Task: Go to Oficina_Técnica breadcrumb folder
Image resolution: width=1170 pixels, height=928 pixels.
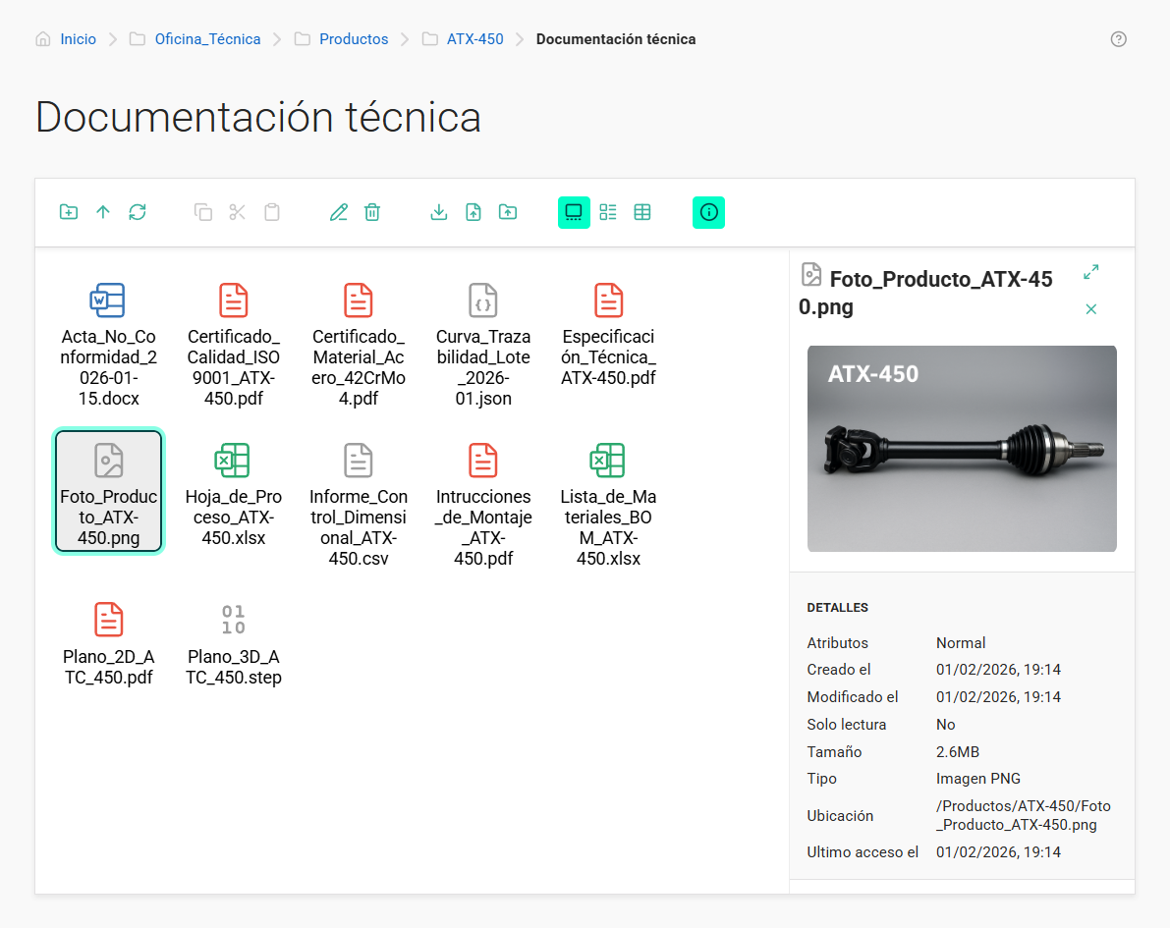Action: [207, 39]
